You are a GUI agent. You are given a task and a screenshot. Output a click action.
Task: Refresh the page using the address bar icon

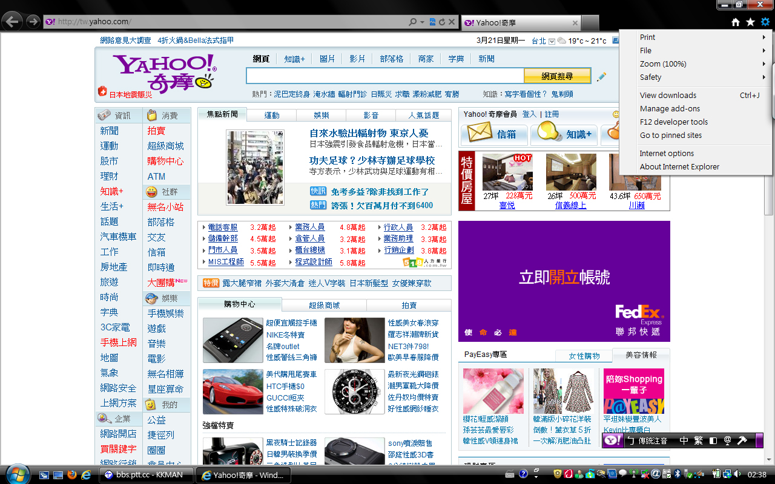pyautogui.click(x=442, y=22)
